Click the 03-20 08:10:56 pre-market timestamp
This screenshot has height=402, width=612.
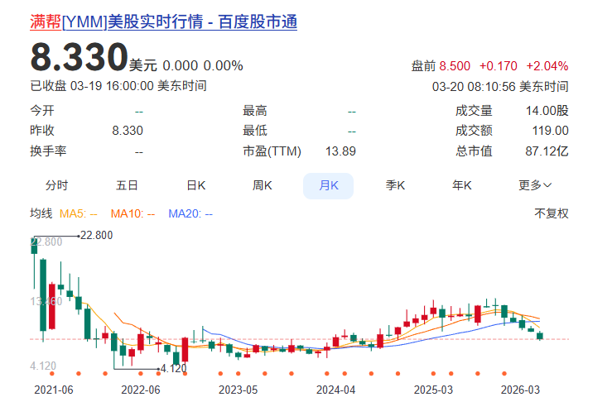point(500,86)
